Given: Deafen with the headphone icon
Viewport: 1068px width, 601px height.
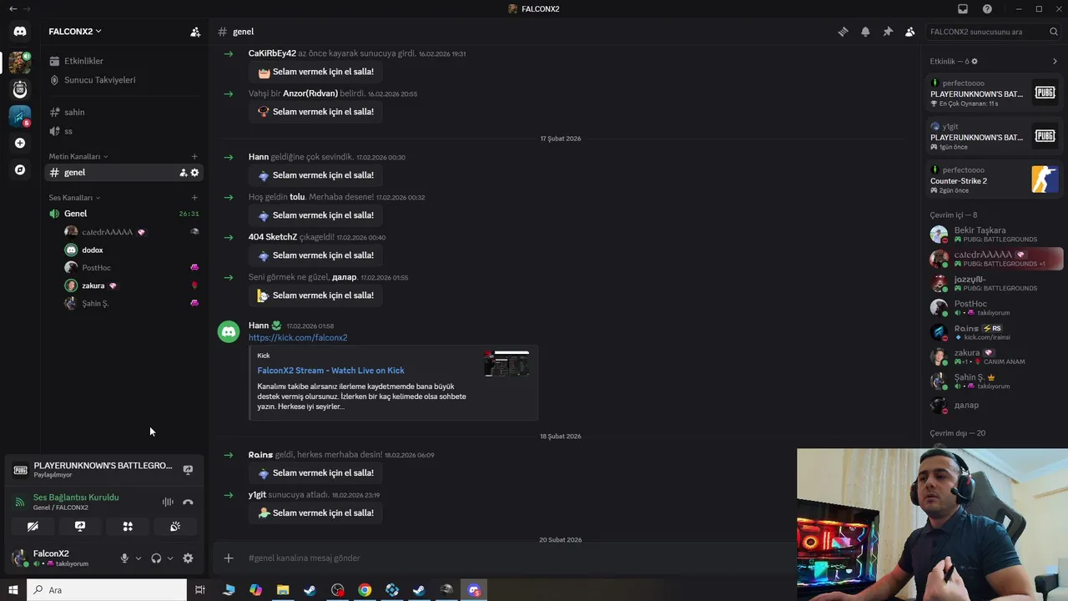Looking at the screenshot, I should point(156,558).
